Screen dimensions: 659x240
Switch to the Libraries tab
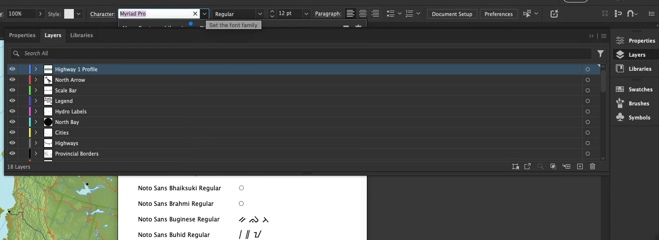pyautogui.click(x=81, y=35)
